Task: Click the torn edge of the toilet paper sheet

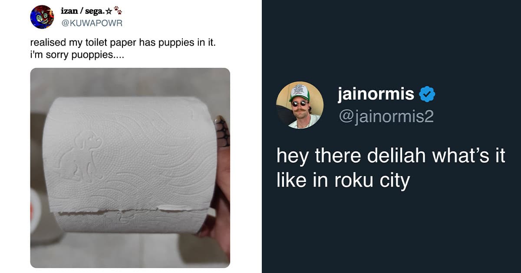Action: [x=132, y=211]
